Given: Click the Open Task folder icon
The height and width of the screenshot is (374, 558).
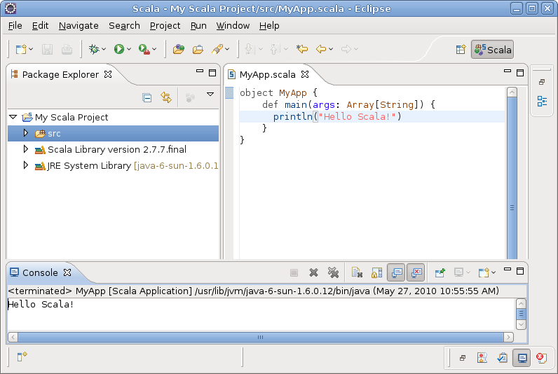Looking at the screenshot, I should (198, 49).
